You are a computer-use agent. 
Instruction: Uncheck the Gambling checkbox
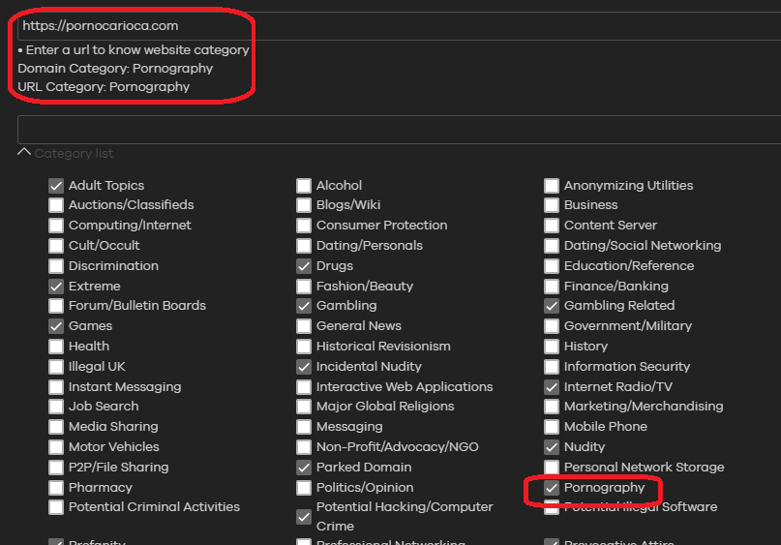[x=304, y=306]
